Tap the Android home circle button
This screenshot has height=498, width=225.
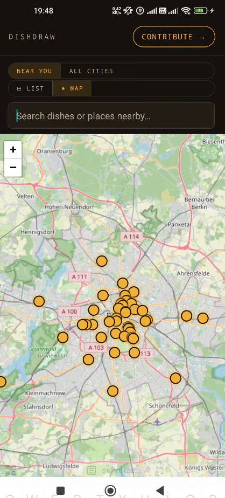[110, 490]
